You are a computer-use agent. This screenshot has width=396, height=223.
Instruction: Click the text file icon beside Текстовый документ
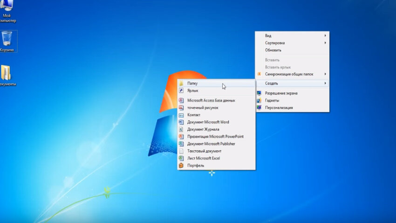[x=181, y=151]
